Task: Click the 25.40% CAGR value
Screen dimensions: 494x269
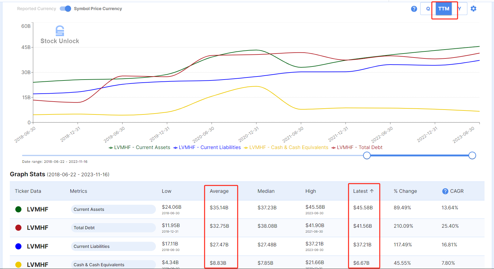Action: [x=450, y=226]
